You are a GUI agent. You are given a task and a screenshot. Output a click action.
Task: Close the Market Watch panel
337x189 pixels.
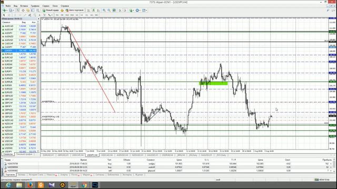coord(38,19)
